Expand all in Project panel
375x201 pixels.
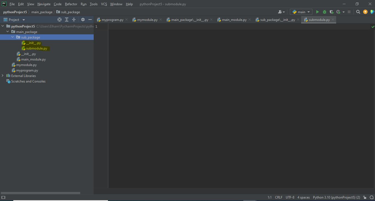click(67, 20)
